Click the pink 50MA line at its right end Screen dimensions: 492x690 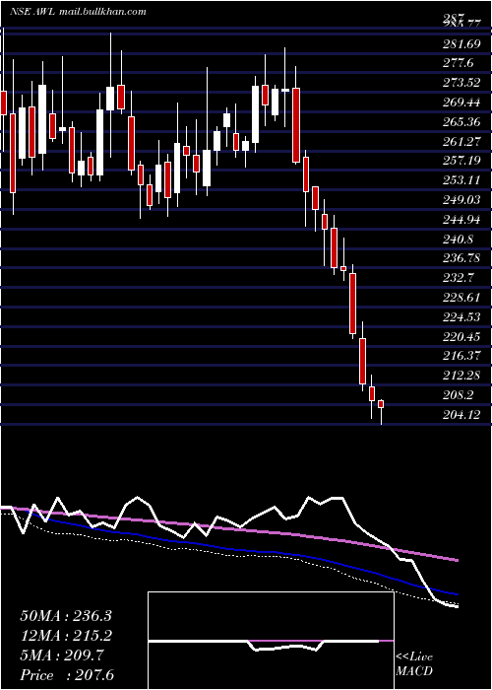pos(457,561)
